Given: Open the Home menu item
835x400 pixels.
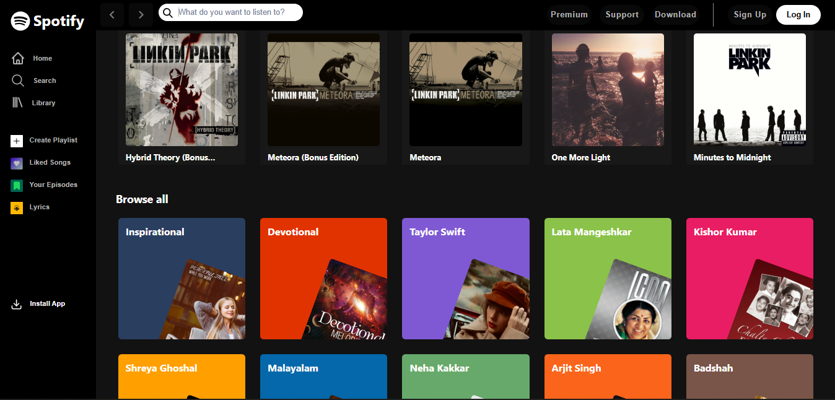Looking at the screenshot, I should tap(43, 58).
